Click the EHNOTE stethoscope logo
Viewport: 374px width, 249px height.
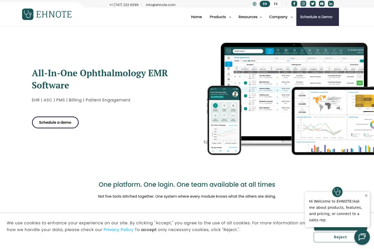[x=28, y=14]
